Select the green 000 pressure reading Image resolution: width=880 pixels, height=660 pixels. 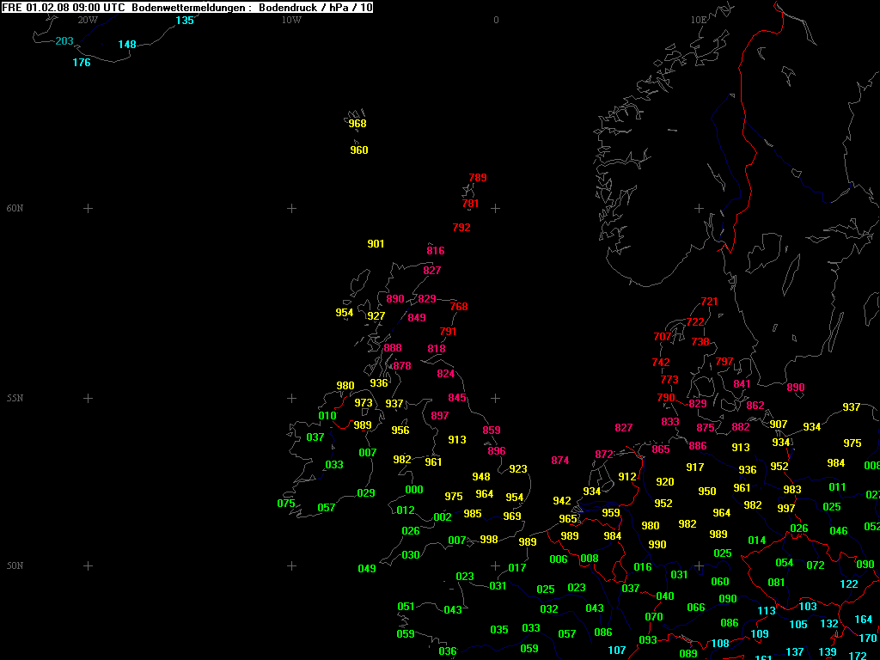414,490
